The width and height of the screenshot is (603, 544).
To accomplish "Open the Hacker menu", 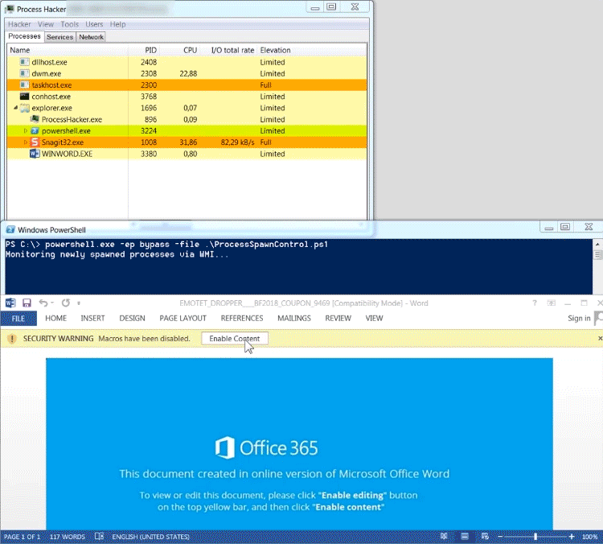I will (19, 24).
